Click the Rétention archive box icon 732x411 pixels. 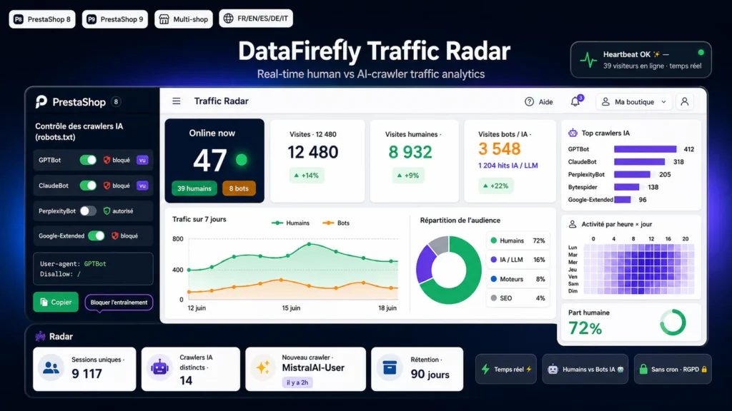pos(390,368)
